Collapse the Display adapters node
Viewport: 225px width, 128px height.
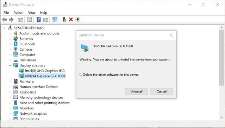pyautogui.click(x=10, y=65)
